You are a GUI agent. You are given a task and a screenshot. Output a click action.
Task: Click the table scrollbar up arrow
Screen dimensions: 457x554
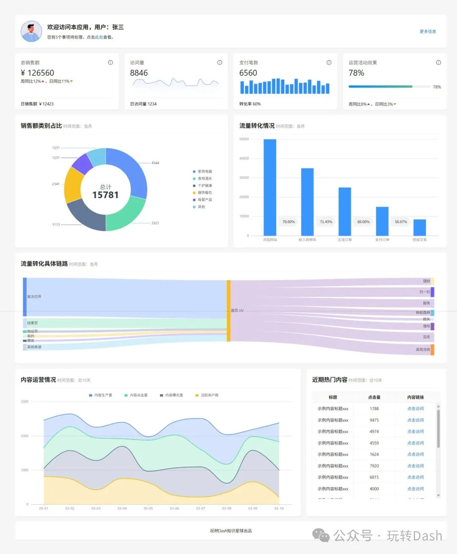click(x=438, y=407)
